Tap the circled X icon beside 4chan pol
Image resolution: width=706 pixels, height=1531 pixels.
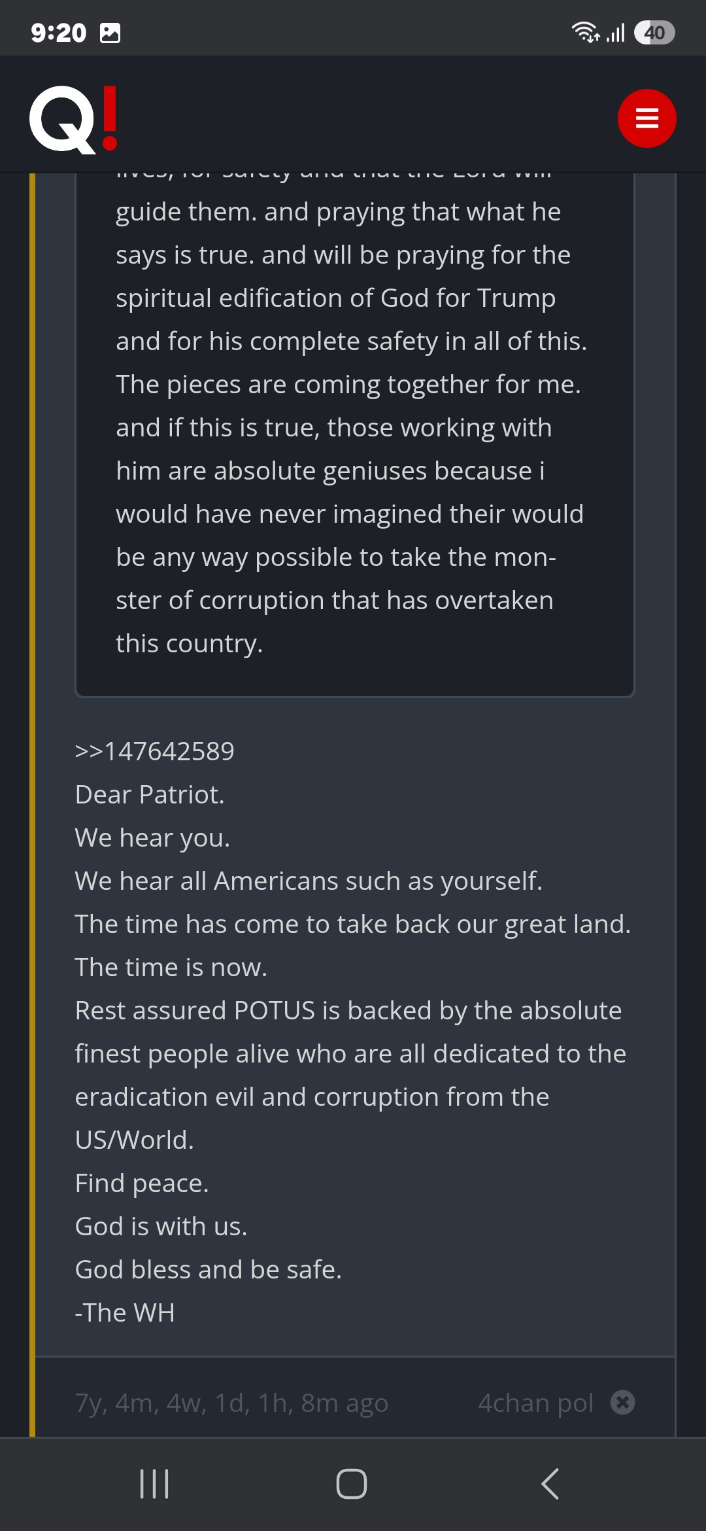622,1402
